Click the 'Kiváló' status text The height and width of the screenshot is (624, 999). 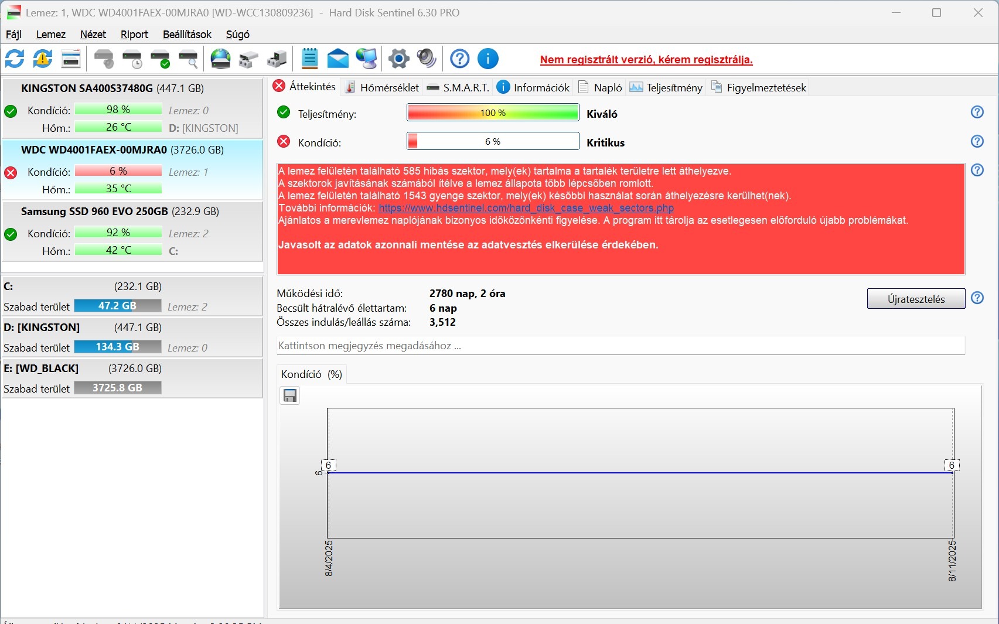coord(602,114)
